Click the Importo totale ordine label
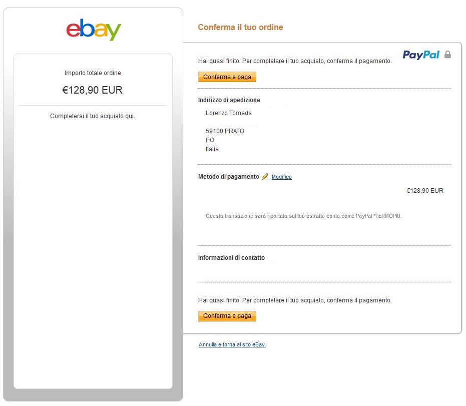 coord(93,73)
